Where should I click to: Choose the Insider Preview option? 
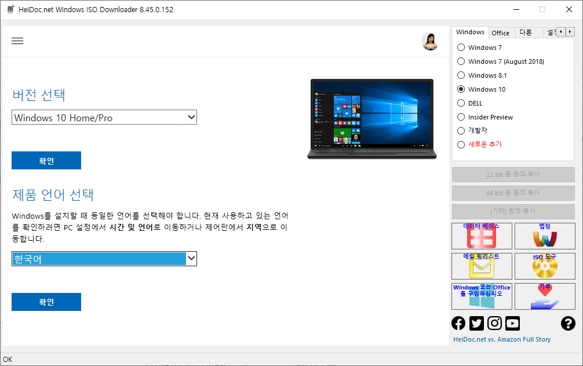point(461,117)
